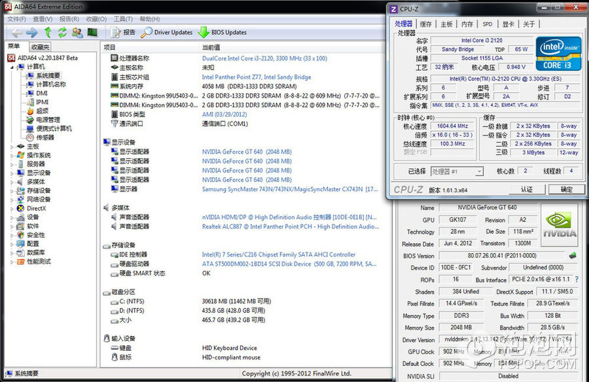Open the SPD tab in CPU-Z
The image size is (589, 382).
coord(488,24)
